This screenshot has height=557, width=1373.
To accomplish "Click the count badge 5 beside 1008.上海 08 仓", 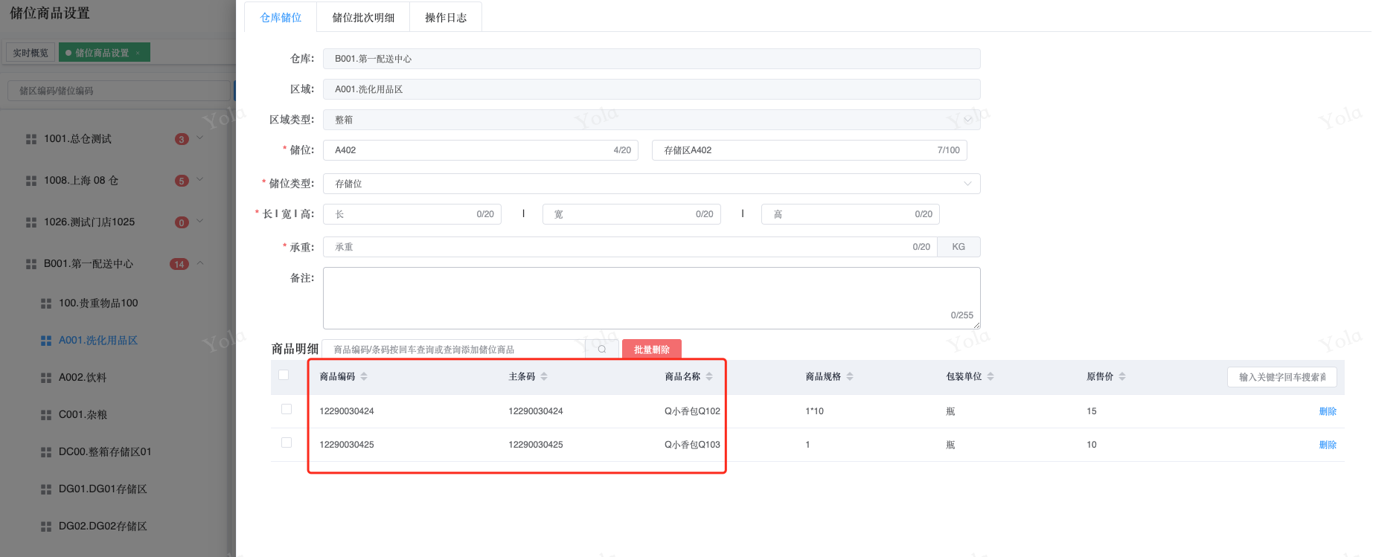I will (x=182, y=181).
